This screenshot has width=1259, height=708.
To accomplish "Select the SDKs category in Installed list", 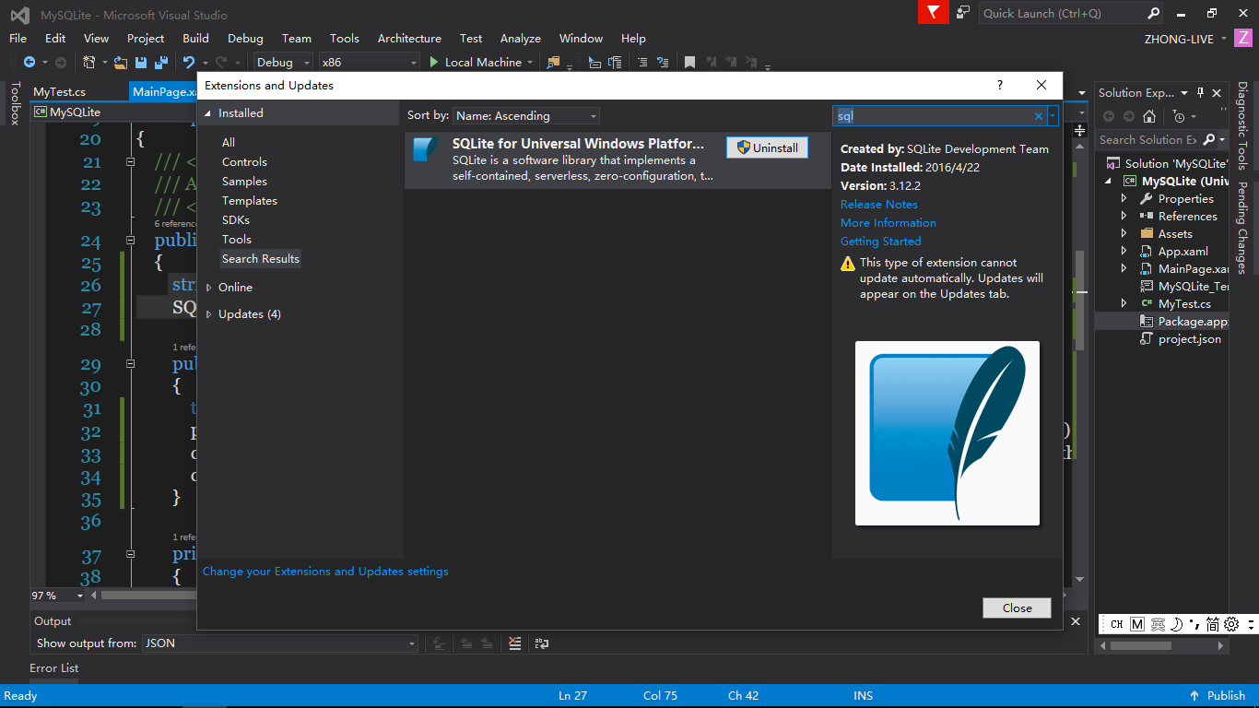I will pos(235,220).
